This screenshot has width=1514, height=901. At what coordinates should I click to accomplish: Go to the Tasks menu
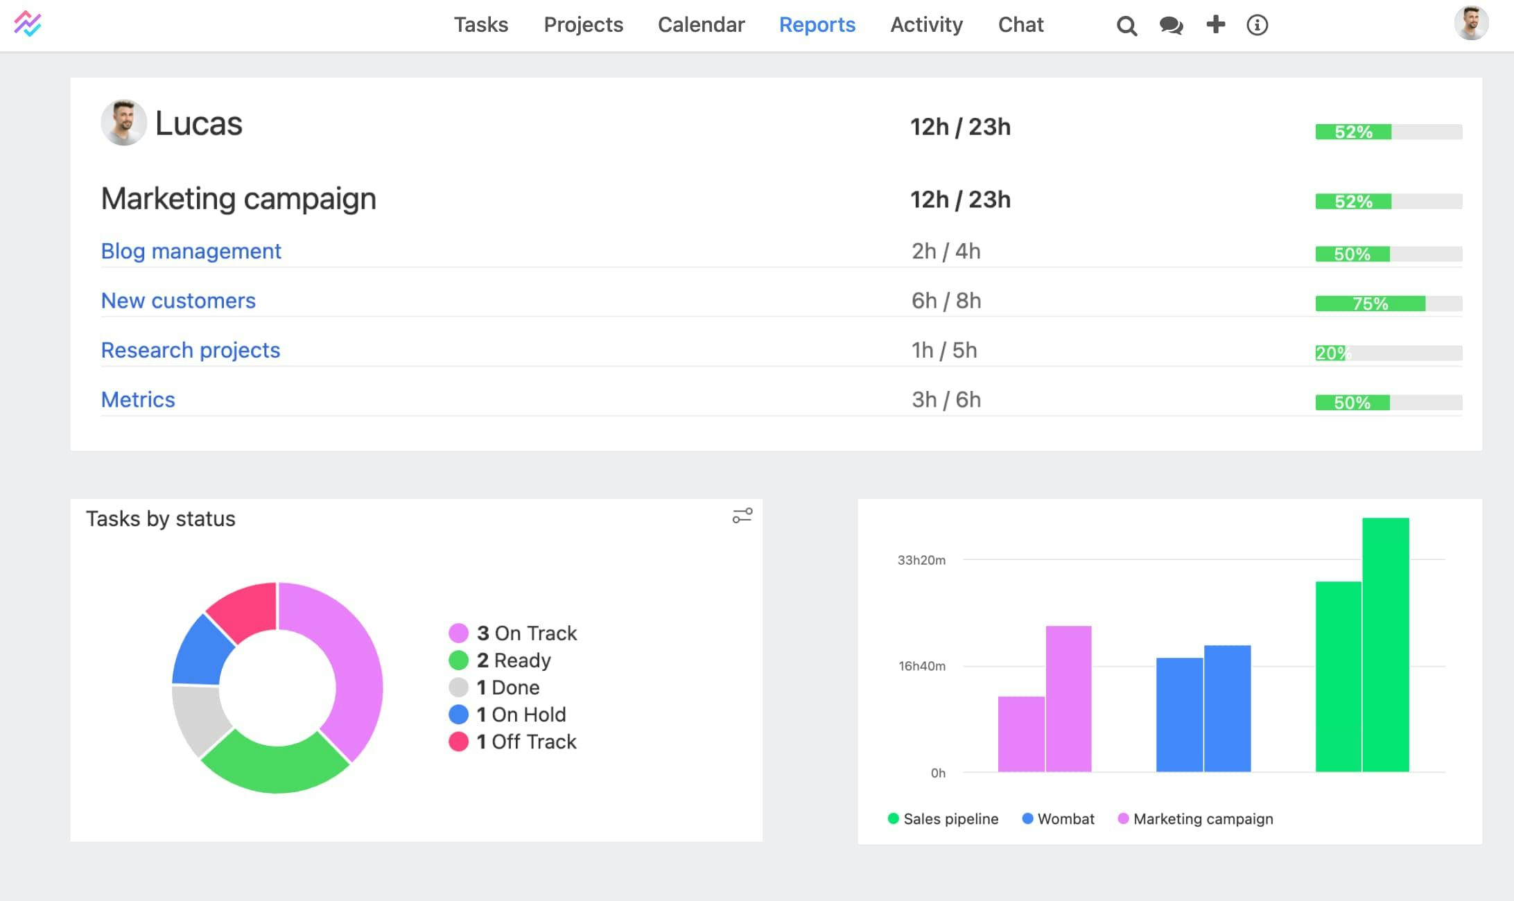click(x=480, y=25)
